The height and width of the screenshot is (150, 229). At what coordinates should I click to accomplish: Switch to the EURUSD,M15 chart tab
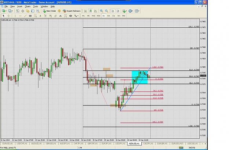pyautogui.click(x=177, y=143)
